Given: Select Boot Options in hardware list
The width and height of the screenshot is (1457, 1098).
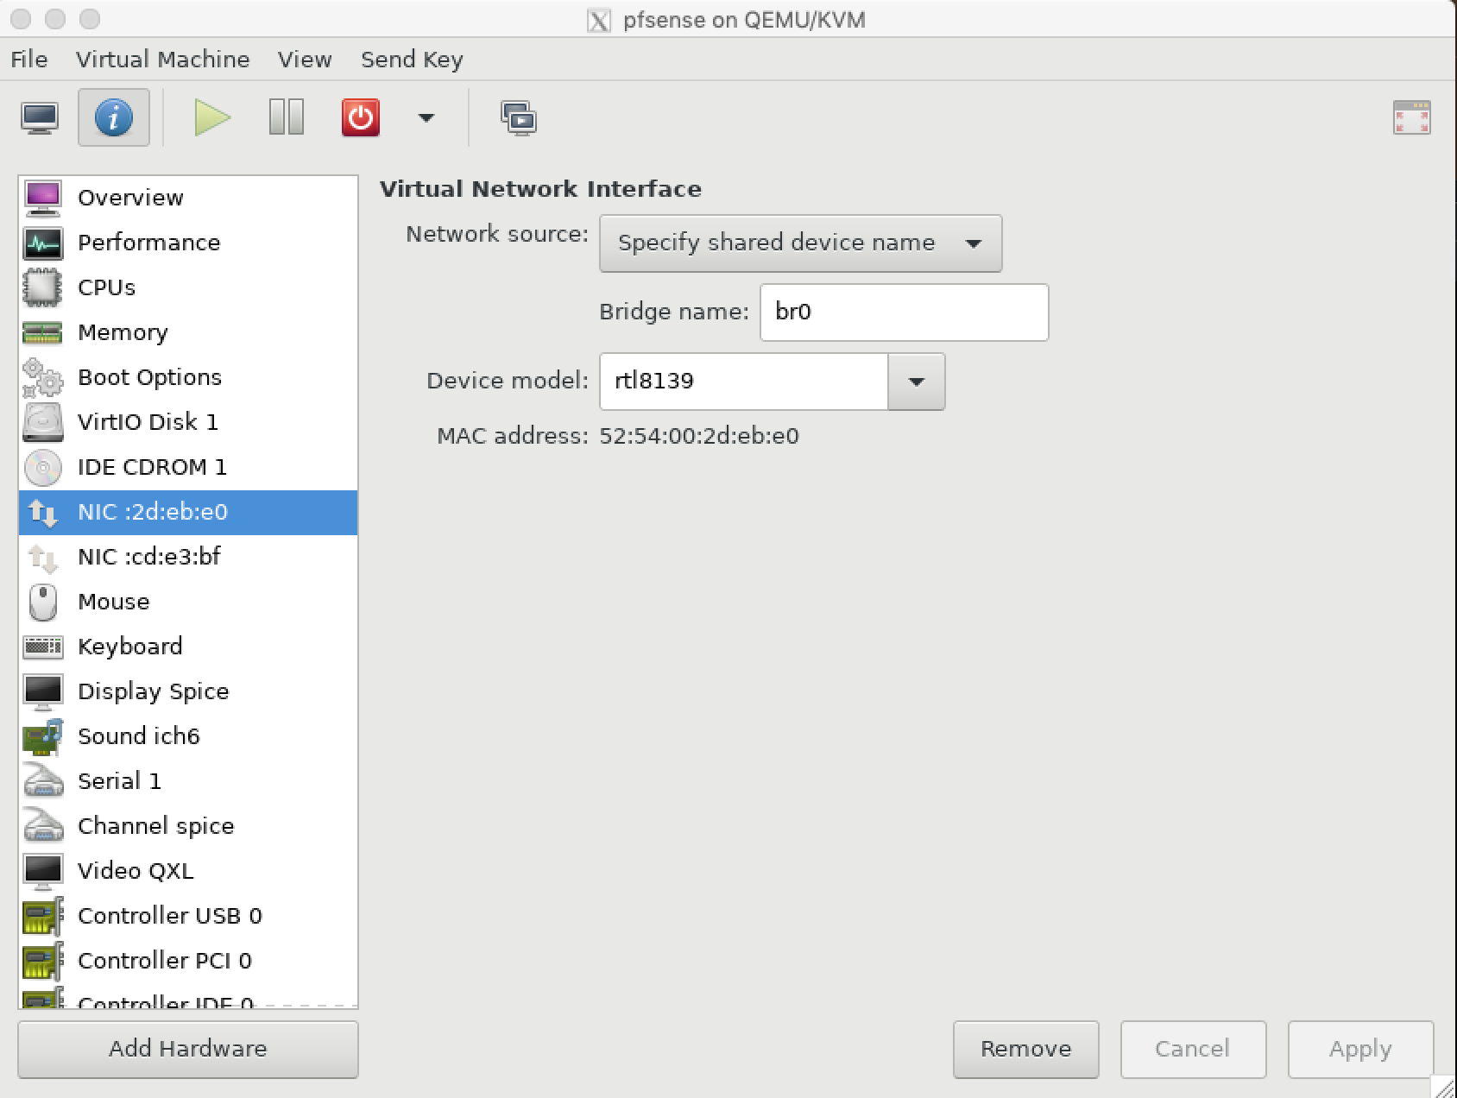Looking at the screenshot, I should [x=188, y=377].
